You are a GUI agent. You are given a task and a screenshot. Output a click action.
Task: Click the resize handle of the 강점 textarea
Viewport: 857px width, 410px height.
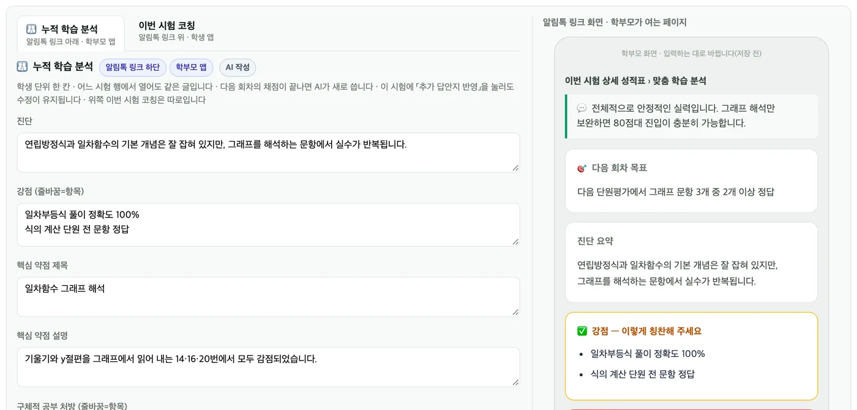[515, 242]
